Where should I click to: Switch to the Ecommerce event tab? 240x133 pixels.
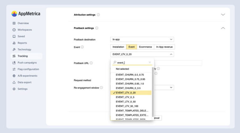(145, 47)
